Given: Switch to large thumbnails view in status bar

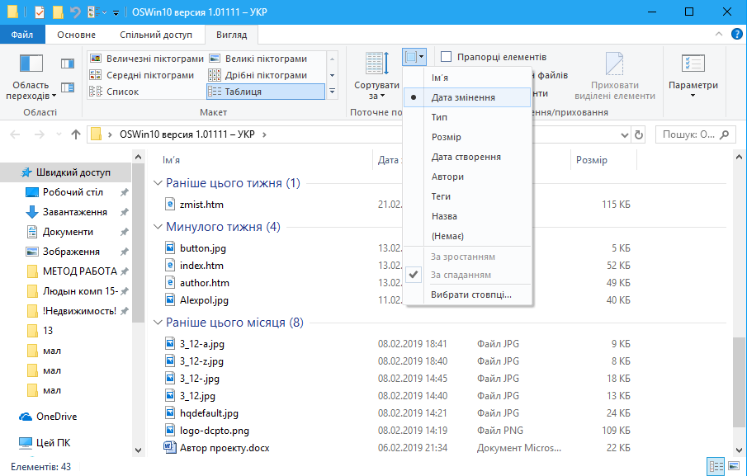Looking at the screenshot, I should point(734,466).
